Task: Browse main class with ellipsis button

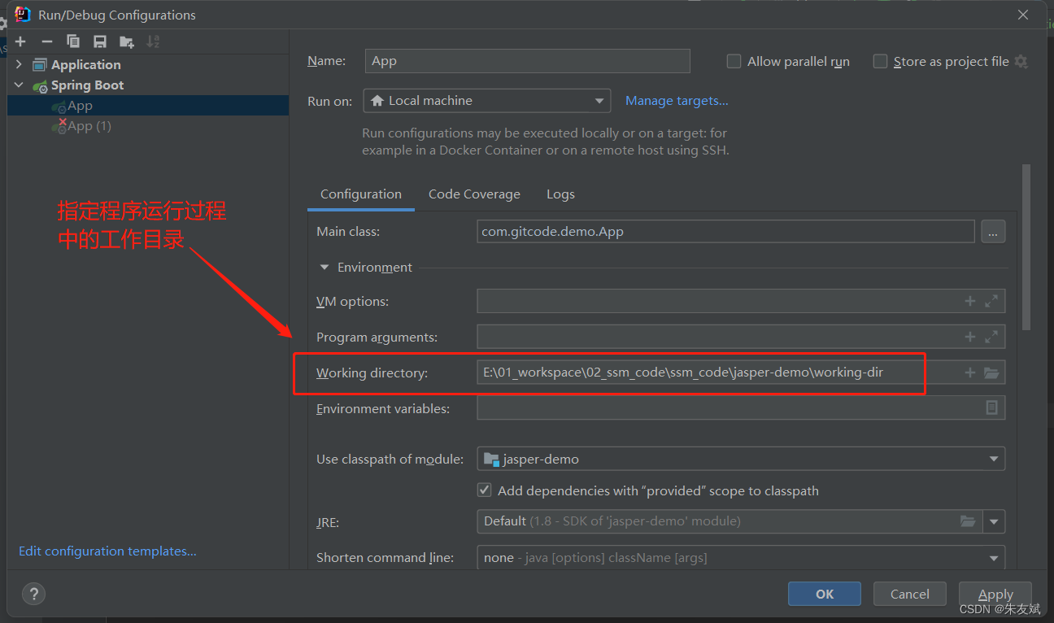Action: tap(993, 232)
